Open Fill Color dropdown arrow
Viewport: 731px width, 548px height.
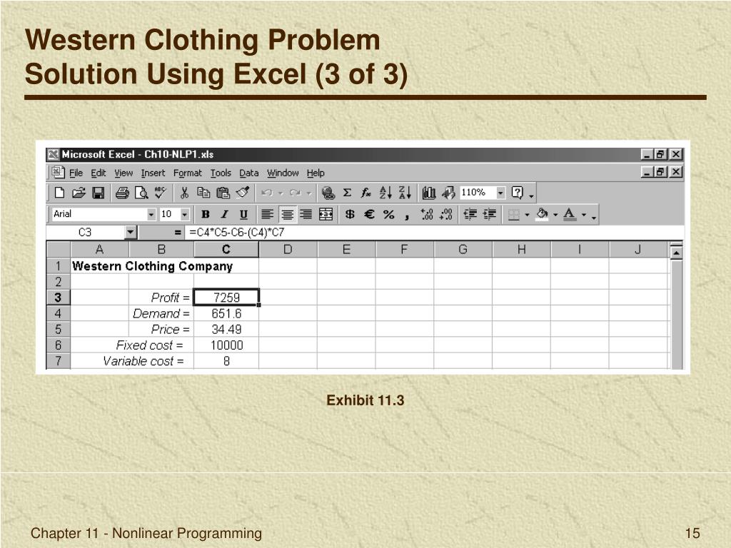(555, 215)
